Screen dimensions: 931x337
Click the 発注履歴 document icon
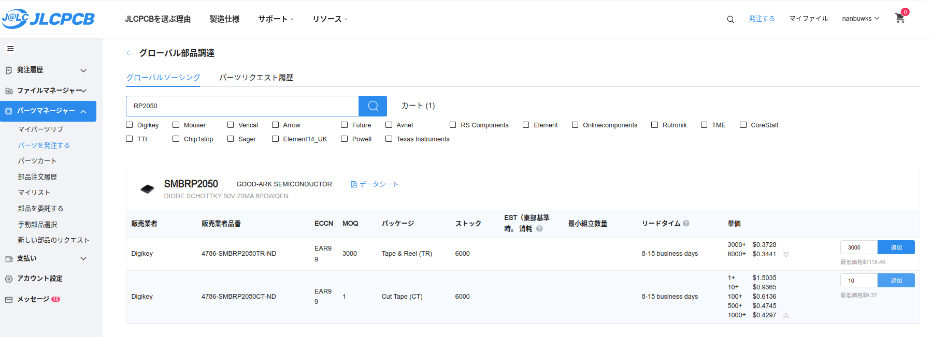click(x=9, y=70)
